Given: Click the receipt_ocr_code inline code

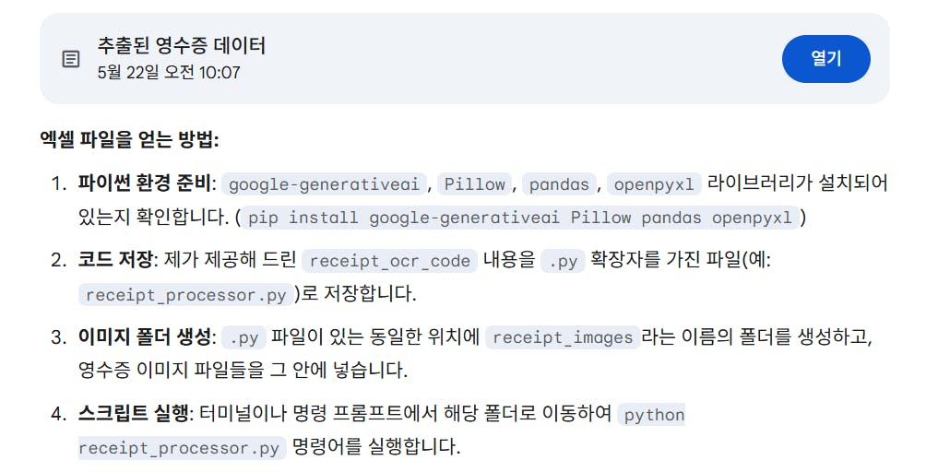Looking at the screenshot, I should pyautogui.click(x=389, y=261).
